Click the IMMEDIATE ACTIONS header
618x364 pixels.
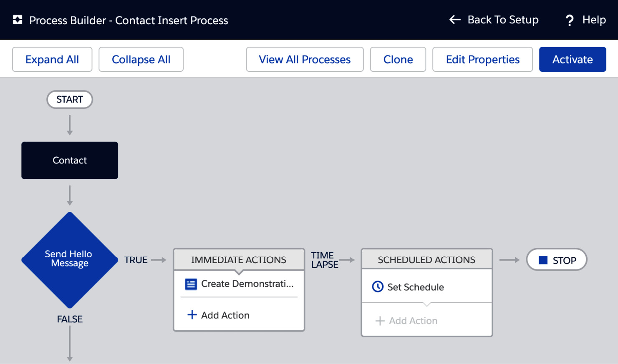[239, 259]
